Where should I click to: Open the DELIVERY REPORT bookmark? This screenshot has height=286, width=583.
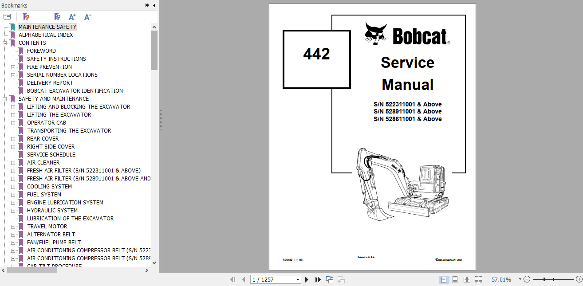coord(50,83)
